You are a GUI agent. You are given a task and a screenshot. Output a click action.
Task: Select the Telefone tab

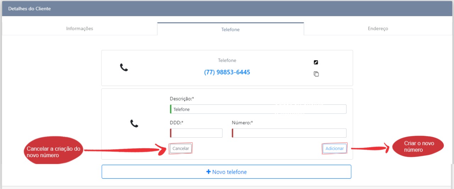click(231, 29)
